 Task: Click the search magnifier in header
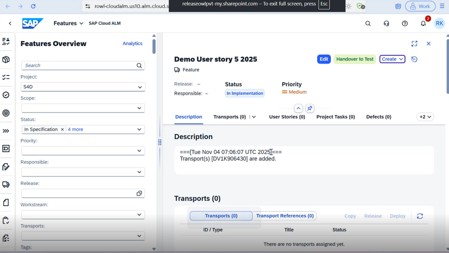point(368,24)
